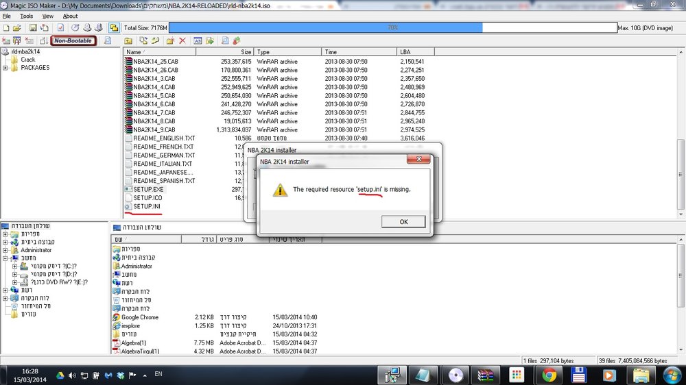The image size is (686, 385).
Task: Select NBA2K14_25.CAB archive
Action: (155, 62)
